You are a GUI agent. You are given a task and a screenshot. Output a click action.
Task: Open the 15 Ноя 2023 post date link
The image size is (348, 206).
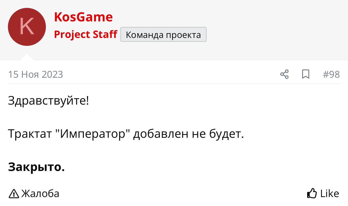click(36, 75)
